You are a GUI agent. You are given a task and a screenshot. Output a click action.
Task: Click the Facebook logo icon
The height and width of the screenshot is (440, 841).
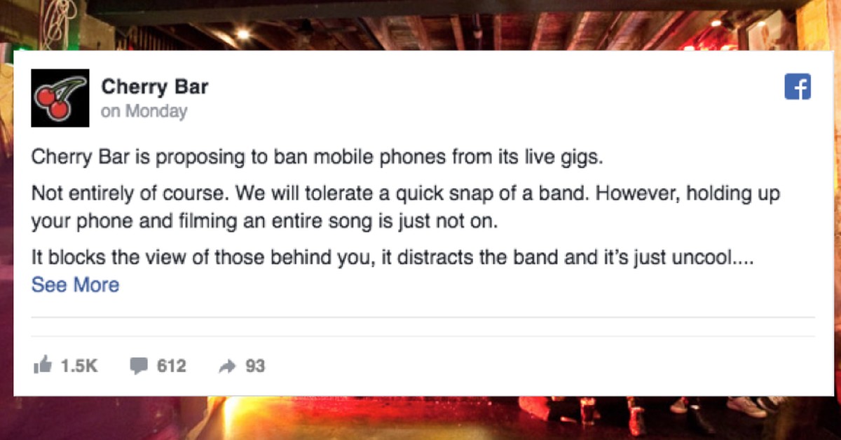(x=798, y=86)
